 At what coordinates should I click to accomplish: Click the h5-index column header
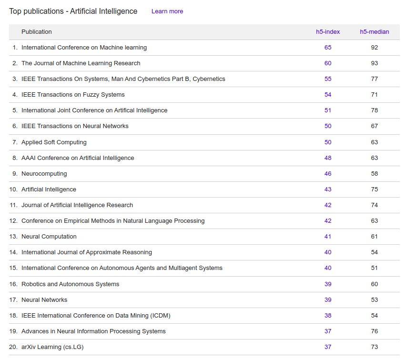(328, 32)
